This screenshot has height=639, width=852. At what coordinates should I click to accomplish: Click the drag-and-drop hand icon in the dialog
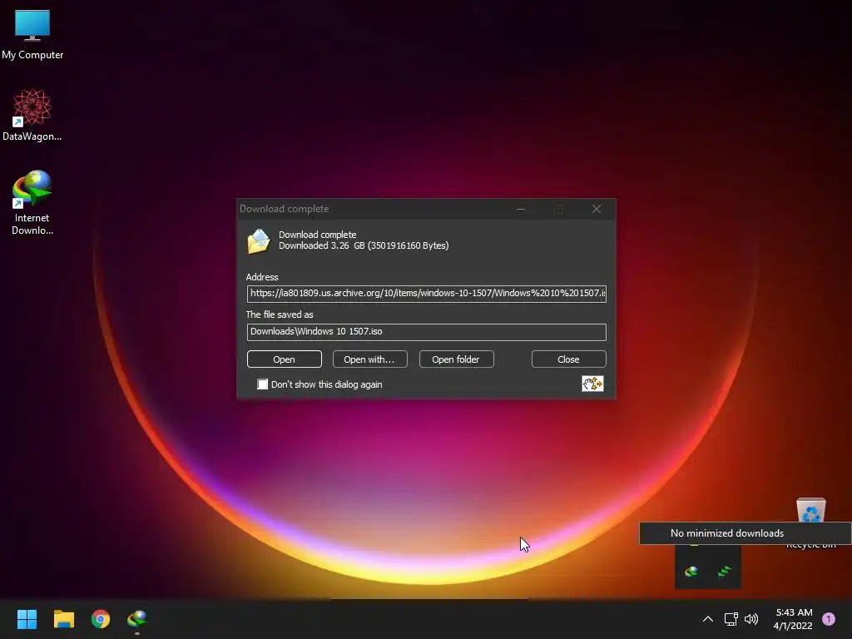[592, 384]
